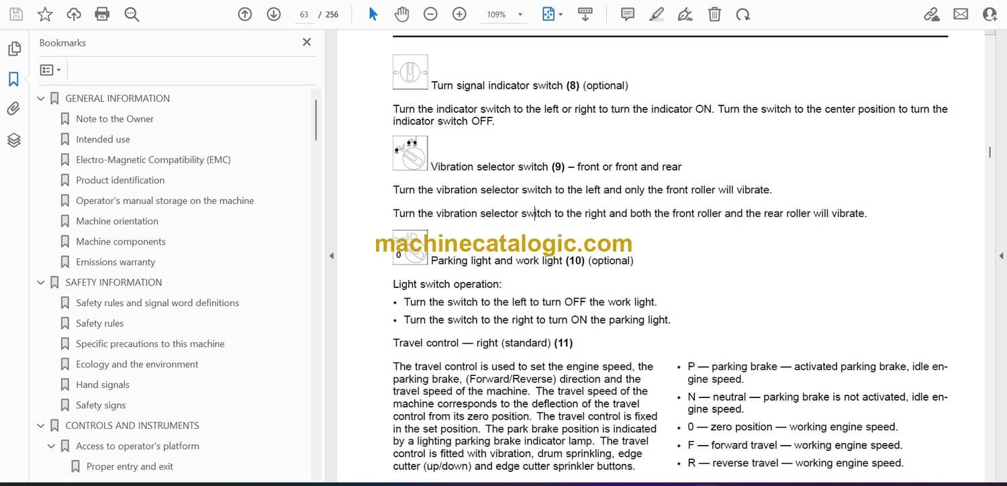Open Operator's manual storage on the machine
Image resolution: width=1007 pixels, height=486 pixels.
click(165, 201)
